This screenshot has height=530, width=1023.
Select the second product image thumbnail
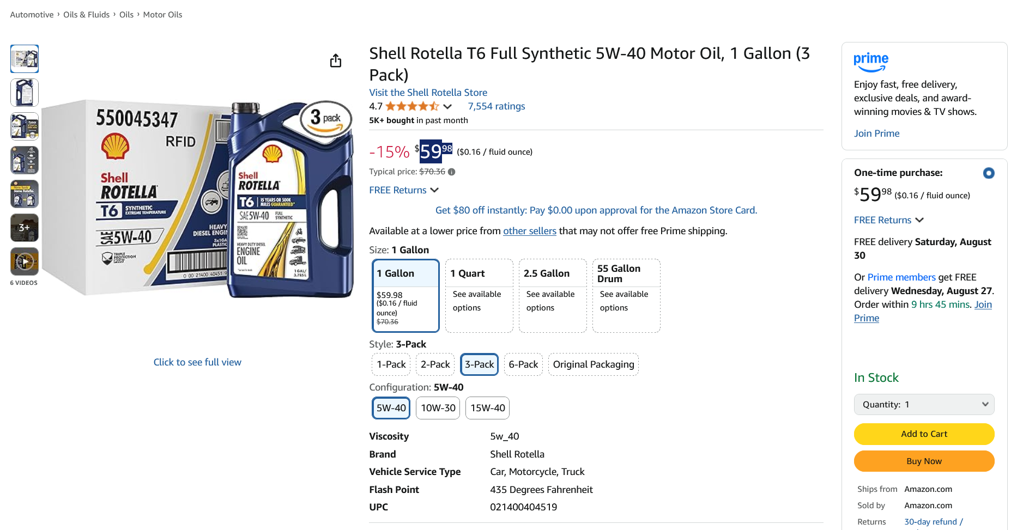[x=25, y=93]
